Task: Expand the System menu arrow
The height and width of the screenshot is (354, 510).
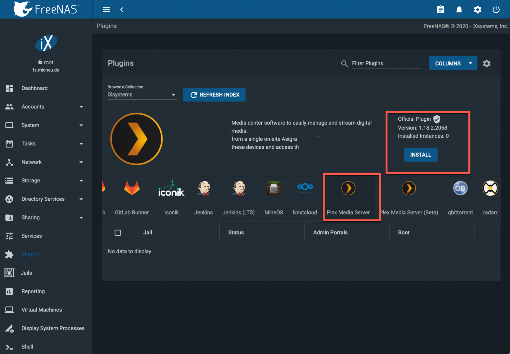Action: pos(81,125)
